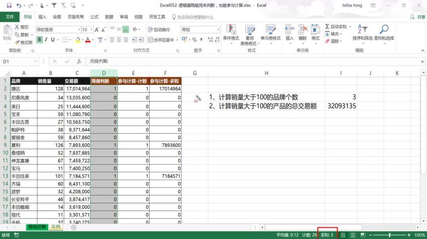Open the font color dropdown arrow

[93, 40]
